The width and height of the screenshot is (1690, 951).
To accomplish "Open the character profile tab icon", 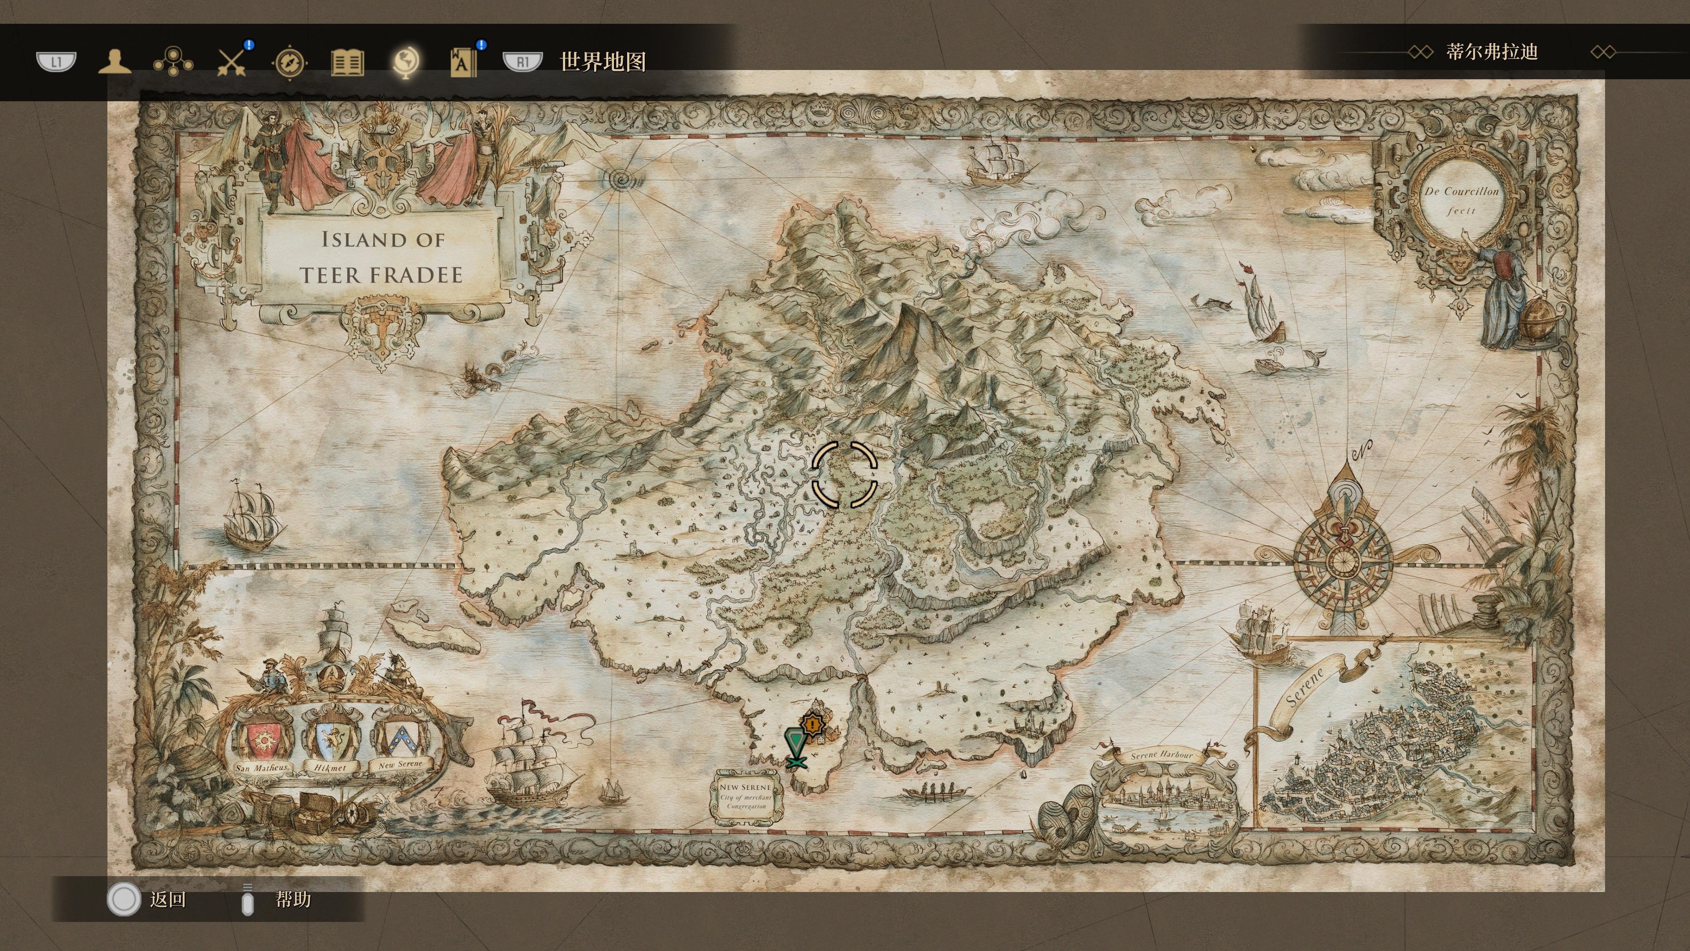I will pos(115,63).
